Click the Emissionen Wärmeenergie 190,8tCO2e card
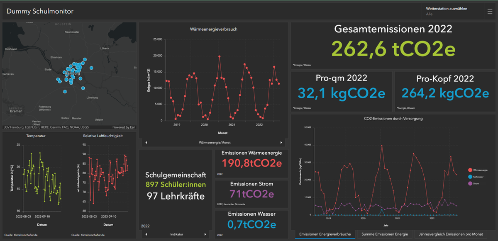The height and width of the screenshot is (241, 498). [251, 163]
